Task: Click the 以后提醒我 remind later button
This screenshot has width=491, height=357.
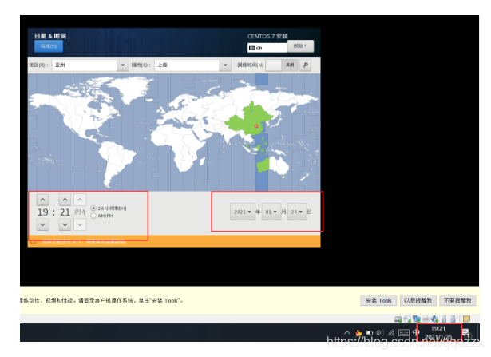Action: [418, 300]
